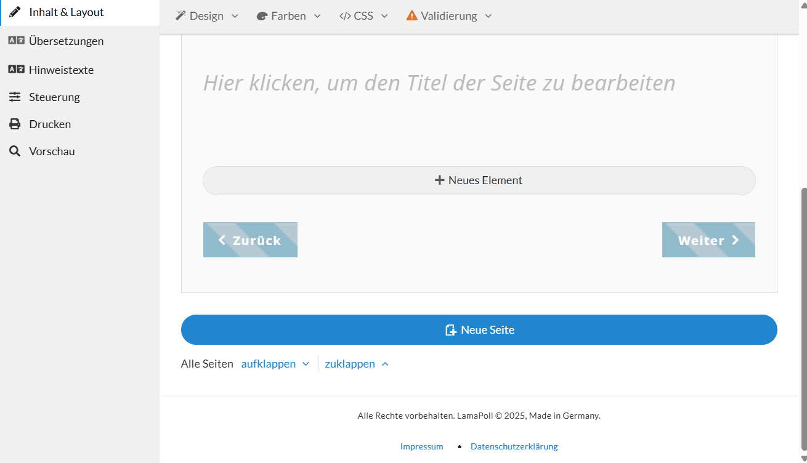Click the page title placeholder to edit it

click(x=439, y=83)
